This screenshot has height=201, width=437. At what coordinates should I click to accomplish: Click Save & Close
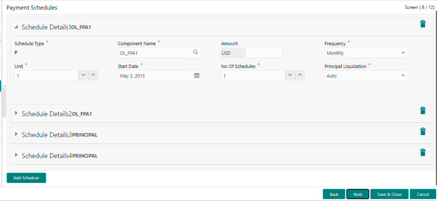point(389,194)
